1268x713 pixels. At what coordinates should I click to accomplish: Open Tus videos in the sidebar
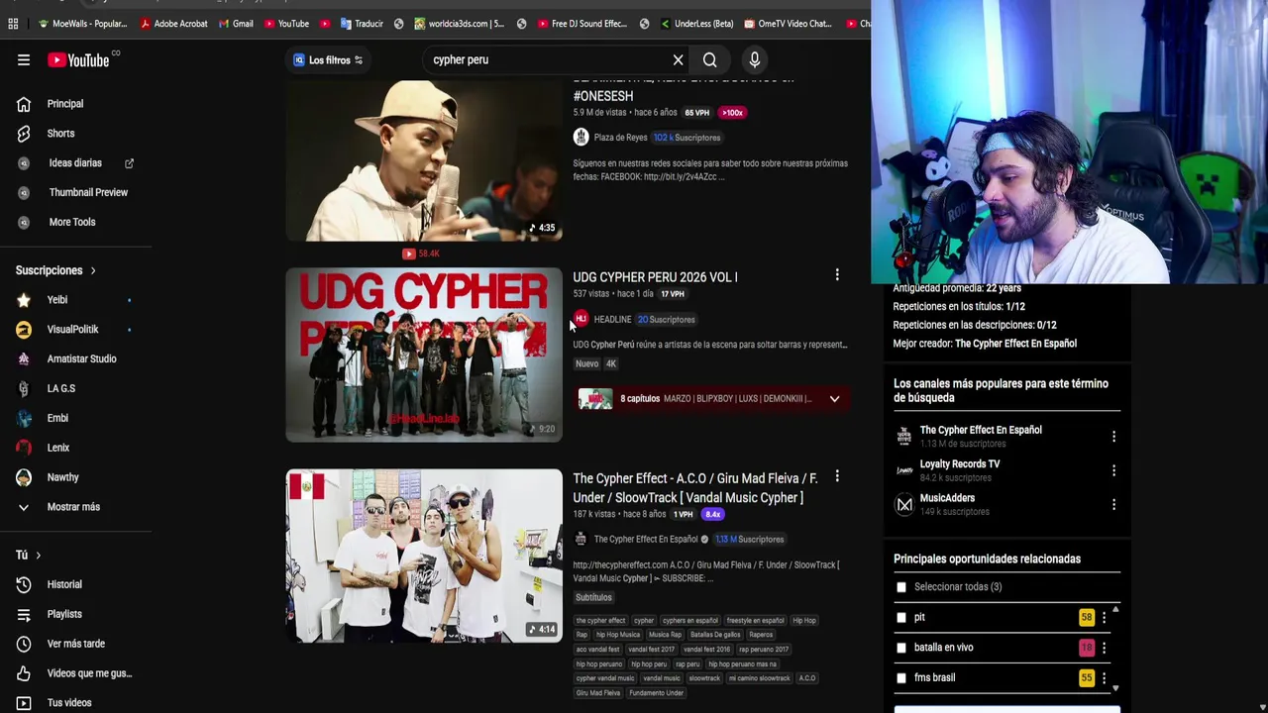[69, 703]
